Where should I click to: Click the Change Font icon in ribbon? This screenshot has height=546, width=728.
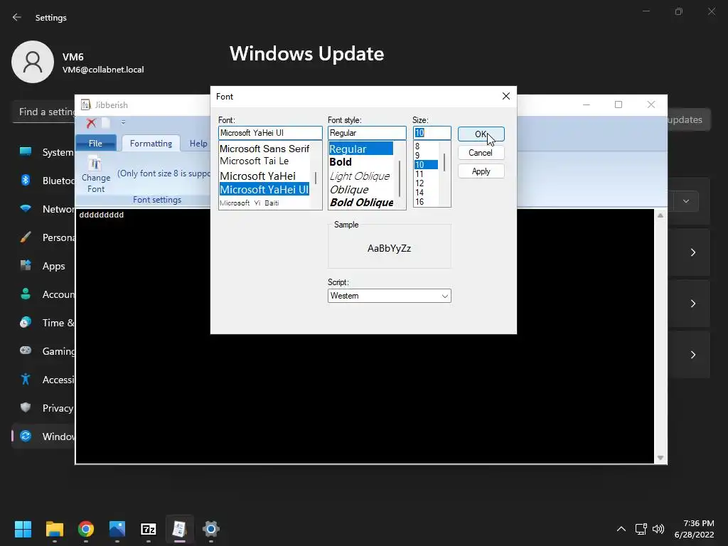pyautogui.click(x=95, y=164)
